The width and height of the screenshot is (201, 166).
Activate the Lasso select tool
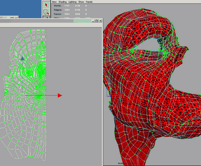46,12
